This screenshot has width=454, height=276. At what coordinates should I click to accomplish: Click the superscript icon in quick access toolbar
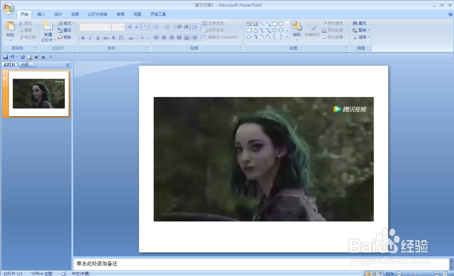coord(36,57)
